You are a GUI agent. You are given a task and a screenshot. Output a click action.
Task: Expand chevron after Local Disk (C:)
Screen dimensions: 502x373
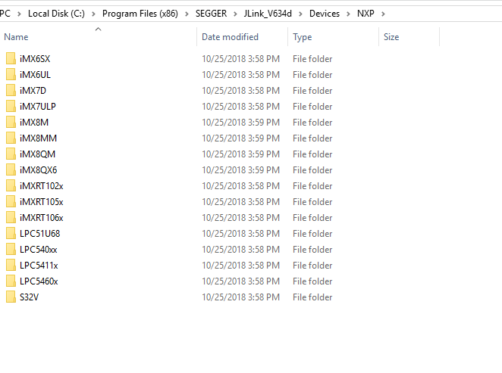click(x=93, y=14)
